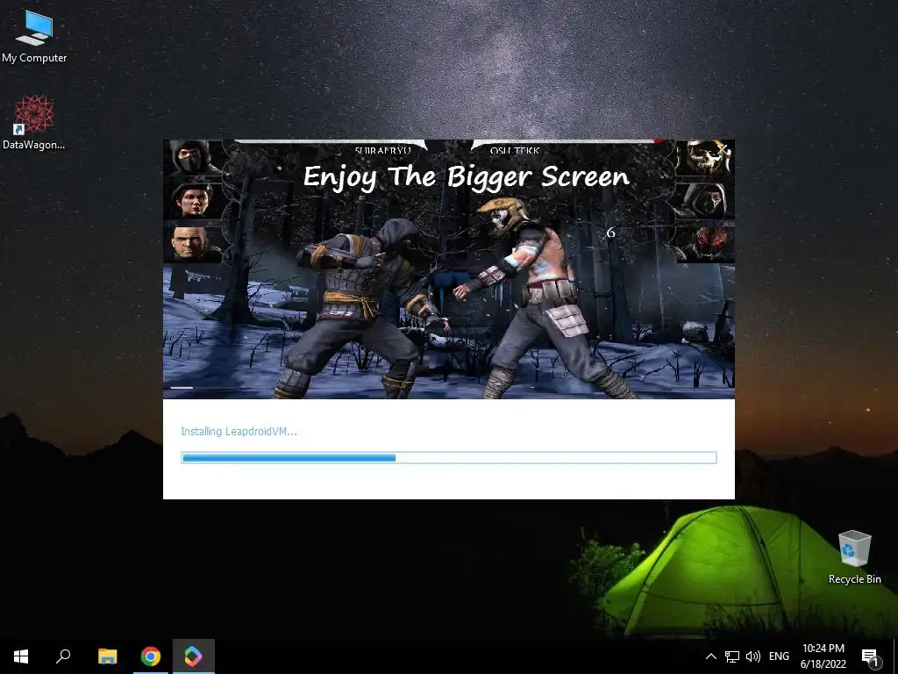Show hidden system tray icons

tap(710, 656)
